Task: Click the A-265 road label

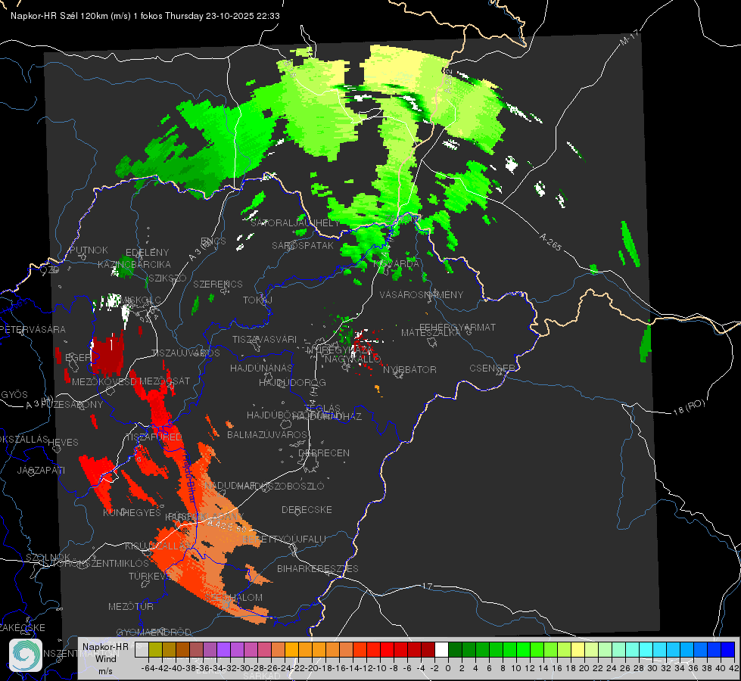Action: 550,241
